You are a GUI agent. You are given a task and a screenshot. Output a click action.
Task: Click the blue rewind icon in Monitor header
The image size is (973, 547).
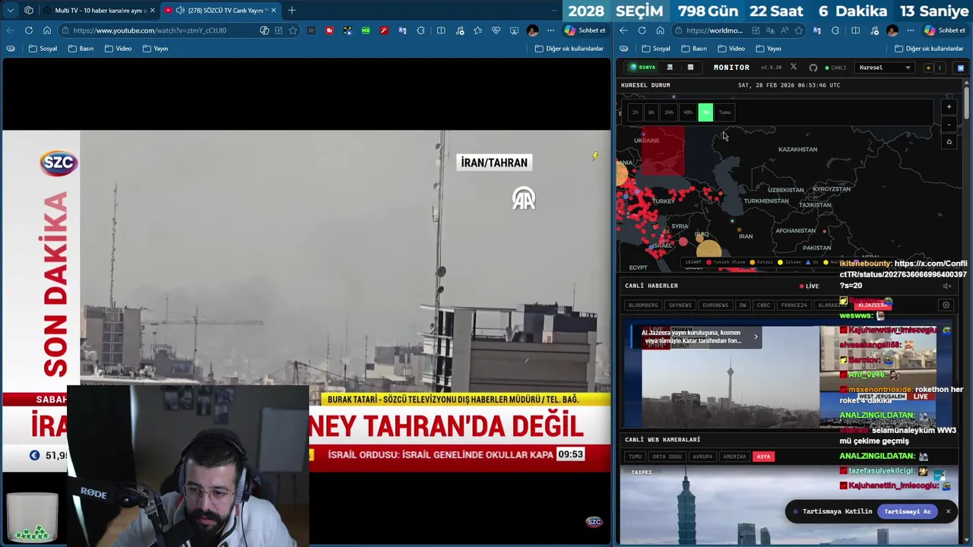(x=960, y=68)
